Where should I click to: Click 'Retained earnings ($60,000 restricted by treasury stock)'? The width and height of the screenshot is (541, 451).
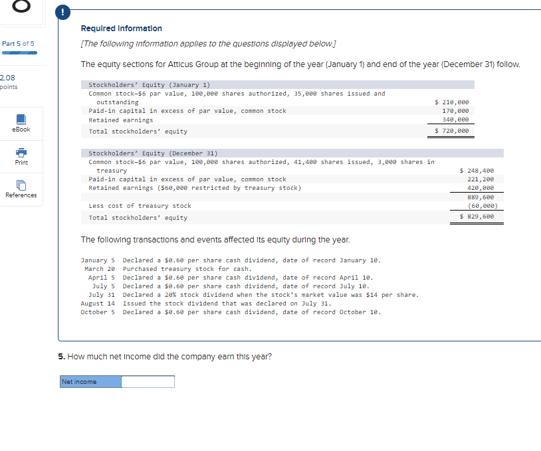(195, 188)
